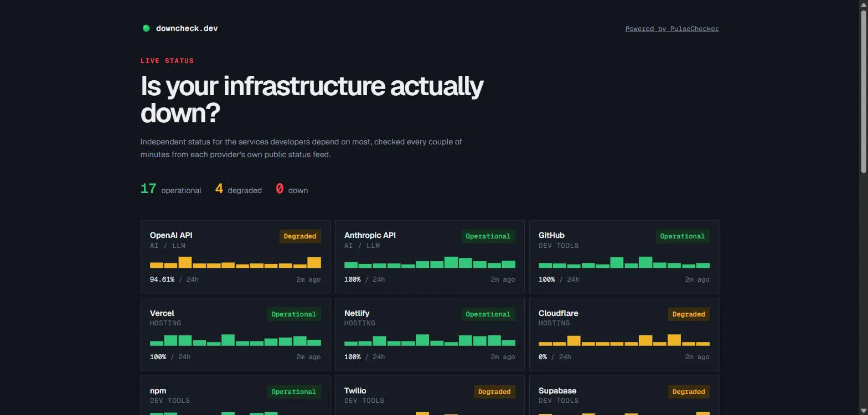868x415 pixels.
Task: Select the Vercel card title
Action: (162, 313)
